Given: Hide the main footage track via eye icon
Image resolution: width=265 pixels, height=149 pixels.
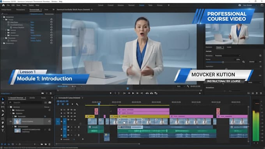Looking at the screenshot, I should (x=74, y=120).
